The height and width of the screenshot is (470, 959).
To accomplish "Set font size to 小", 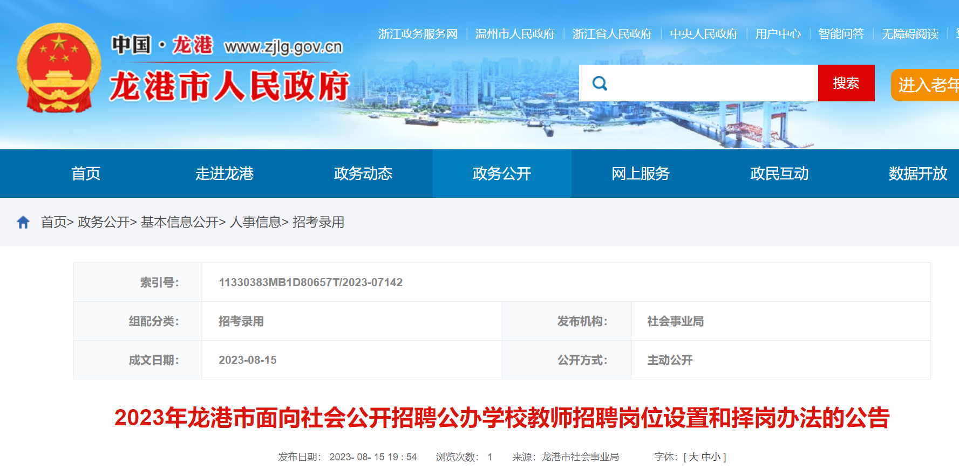I will (716, 457).
